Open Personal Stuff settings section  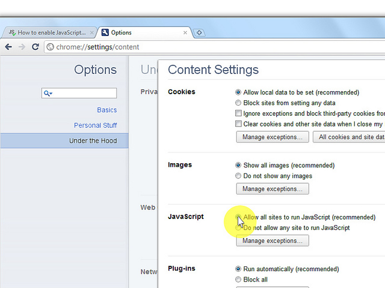click(x=95, y=125)
